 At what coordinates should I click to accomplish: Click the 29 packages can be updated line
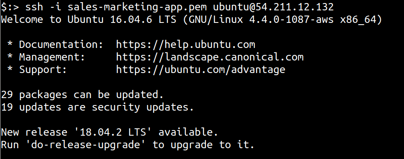tap(82, 95)
